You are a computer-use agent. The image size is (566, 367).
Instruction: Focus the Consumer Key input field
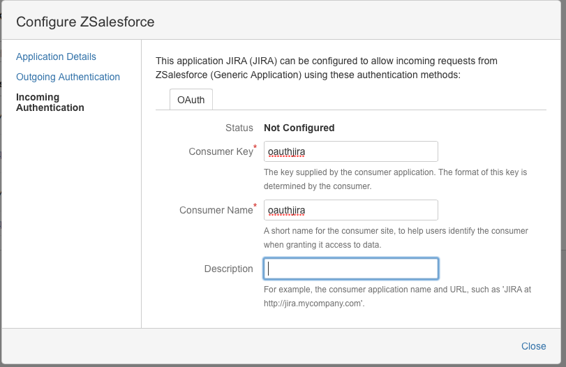point(351,151)
